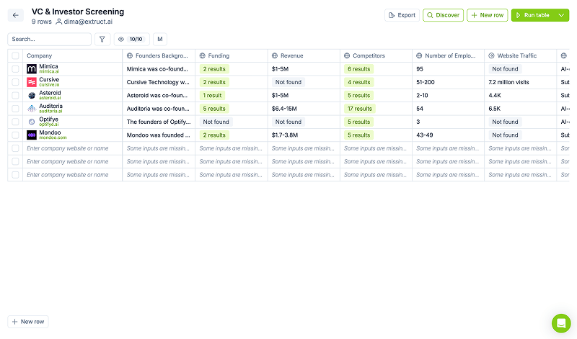Check the Asteroid row checkbox
This screenshot has width=577, height=339.
(x=15, y=95)
